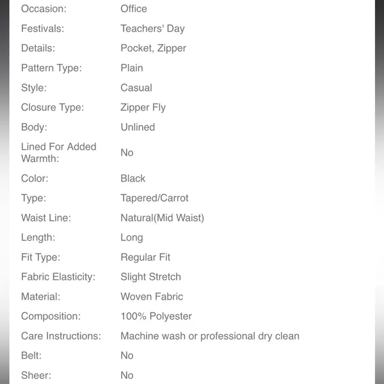
Task: Click the Black color value
Action: pos(133,179)
